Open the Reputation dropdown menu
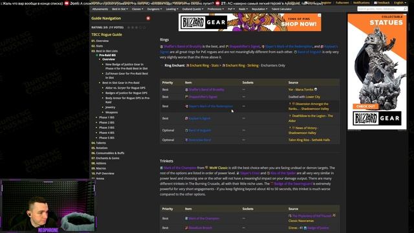The image size is (414, 233). point(259,9)
